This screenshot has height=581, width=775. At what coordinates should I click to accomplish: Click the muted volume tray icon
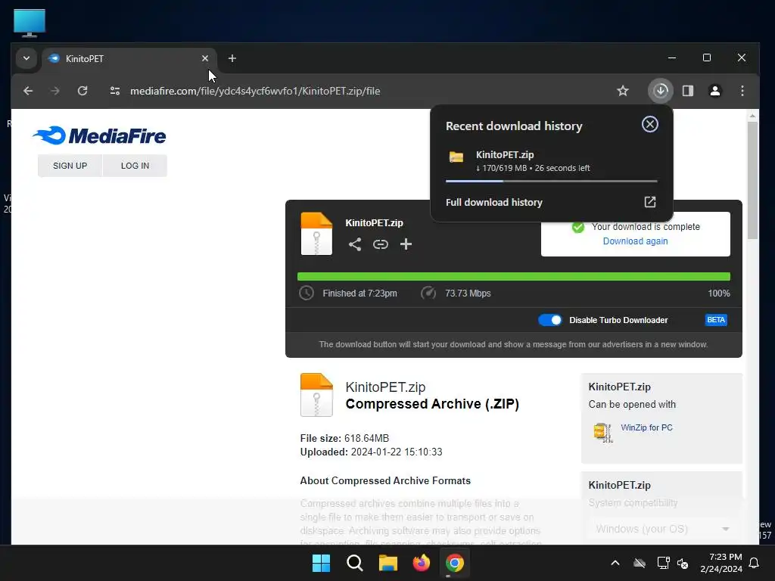(683, 563)
